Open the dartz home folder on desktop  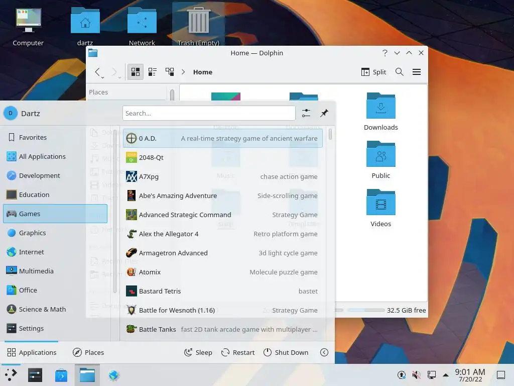[85, 26]
